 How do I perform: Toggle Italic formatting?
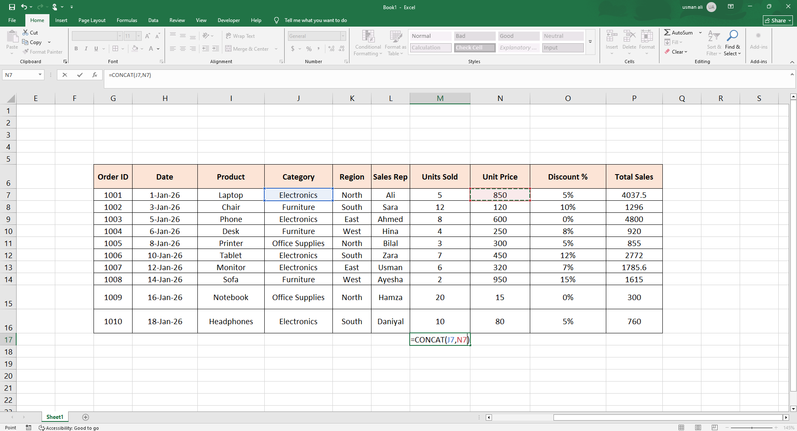86,49
